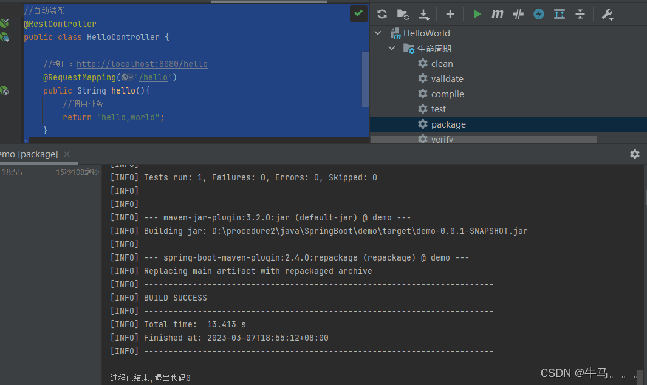Image resolution: width=647 pixels, height=385 pixels.
Task: Click the 进程已结束 exit code line
Action: 150,378
